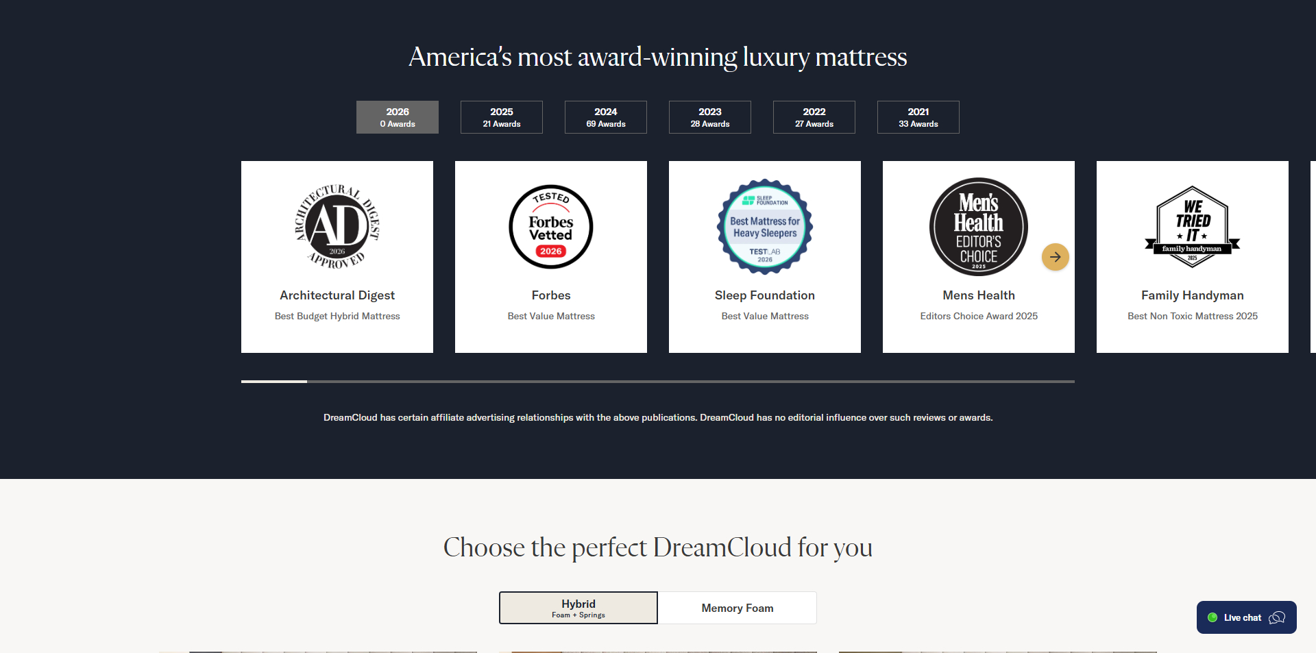This screenshot has height=653, width=1316.
Task: Click the 2023 28 Awards selector
Action: point(709,116)
